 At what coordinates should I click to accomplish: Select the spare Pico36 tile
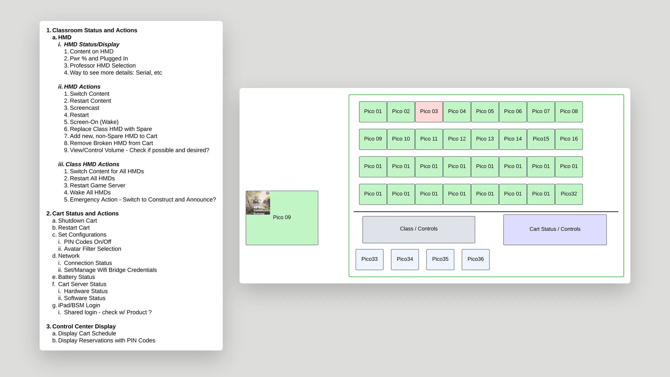476,259
